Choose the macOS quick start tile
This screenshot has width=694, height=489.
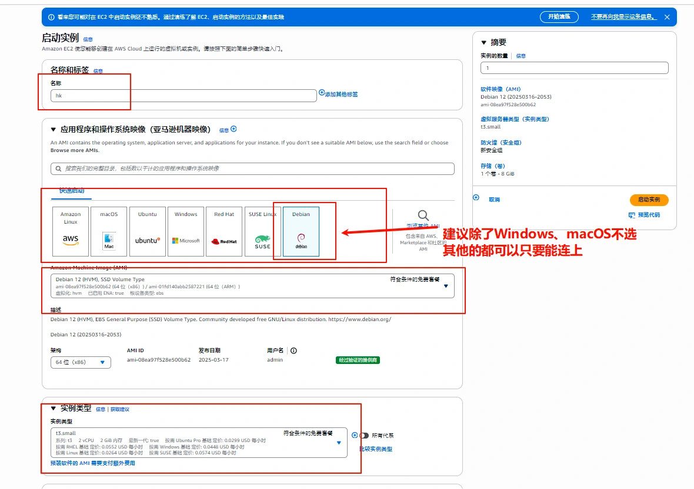[x=109, y=231]
